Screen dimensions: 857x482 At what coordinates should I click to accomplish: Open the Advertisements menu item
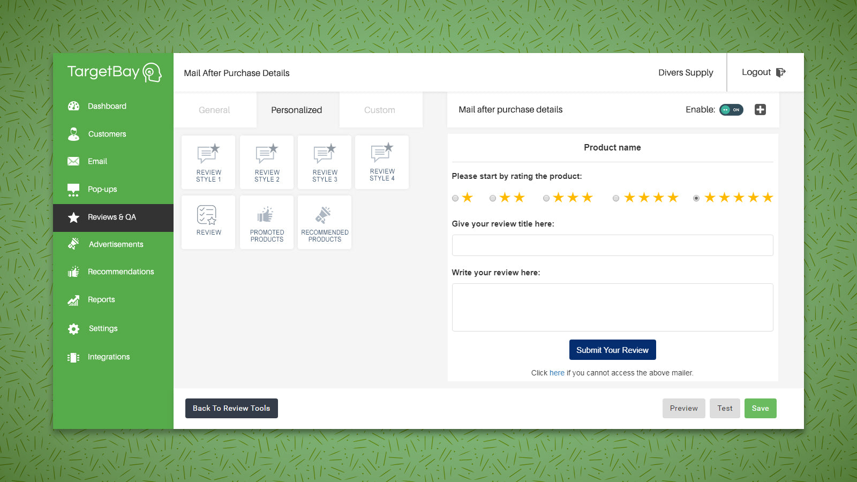click(113, 244)
